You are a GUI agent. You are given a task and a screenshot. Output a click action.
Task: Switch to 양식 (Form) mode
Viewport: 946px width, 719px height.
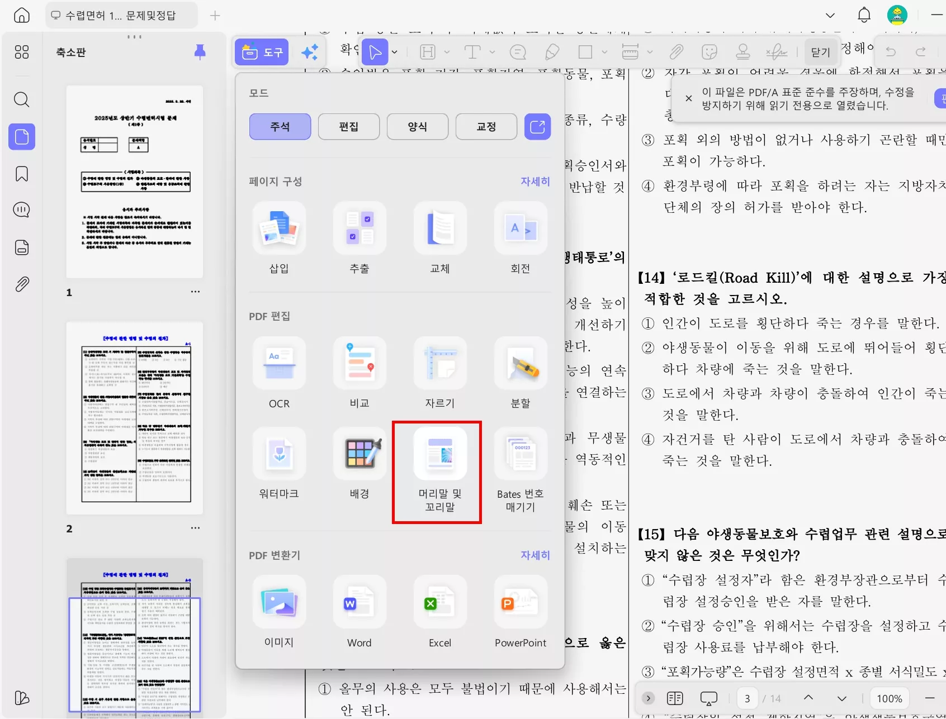(x=417, y=126)
